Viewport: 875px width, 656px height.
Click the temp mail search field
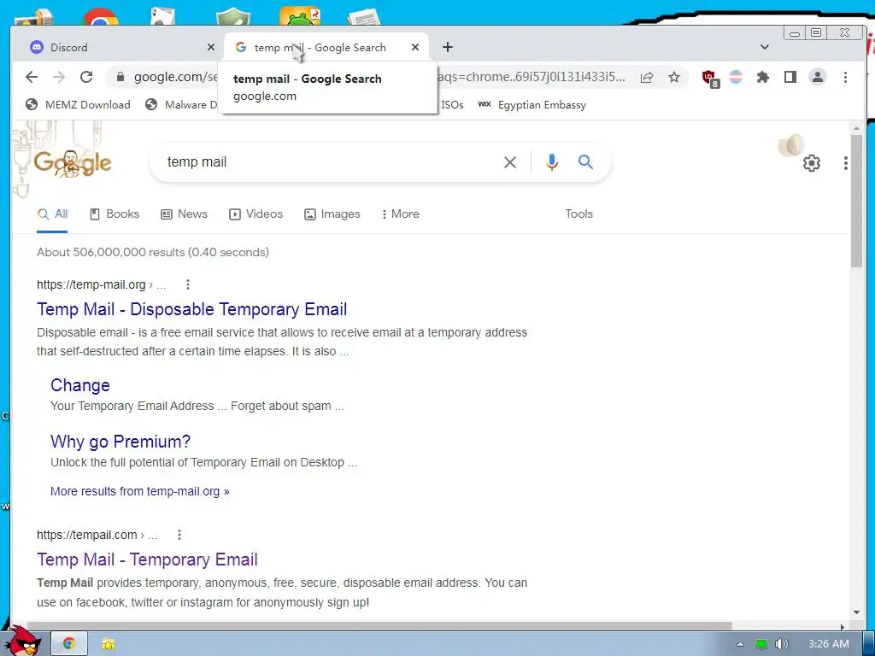click(329, 162)
